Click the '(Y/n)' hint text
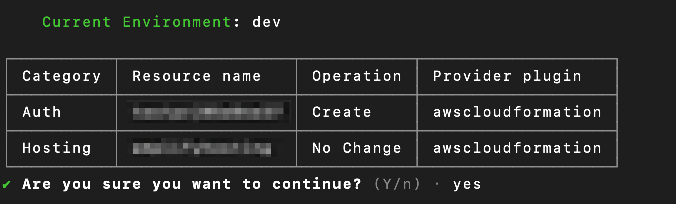The height and width of the screenshot is (204, 676). (x=397, y=184)
